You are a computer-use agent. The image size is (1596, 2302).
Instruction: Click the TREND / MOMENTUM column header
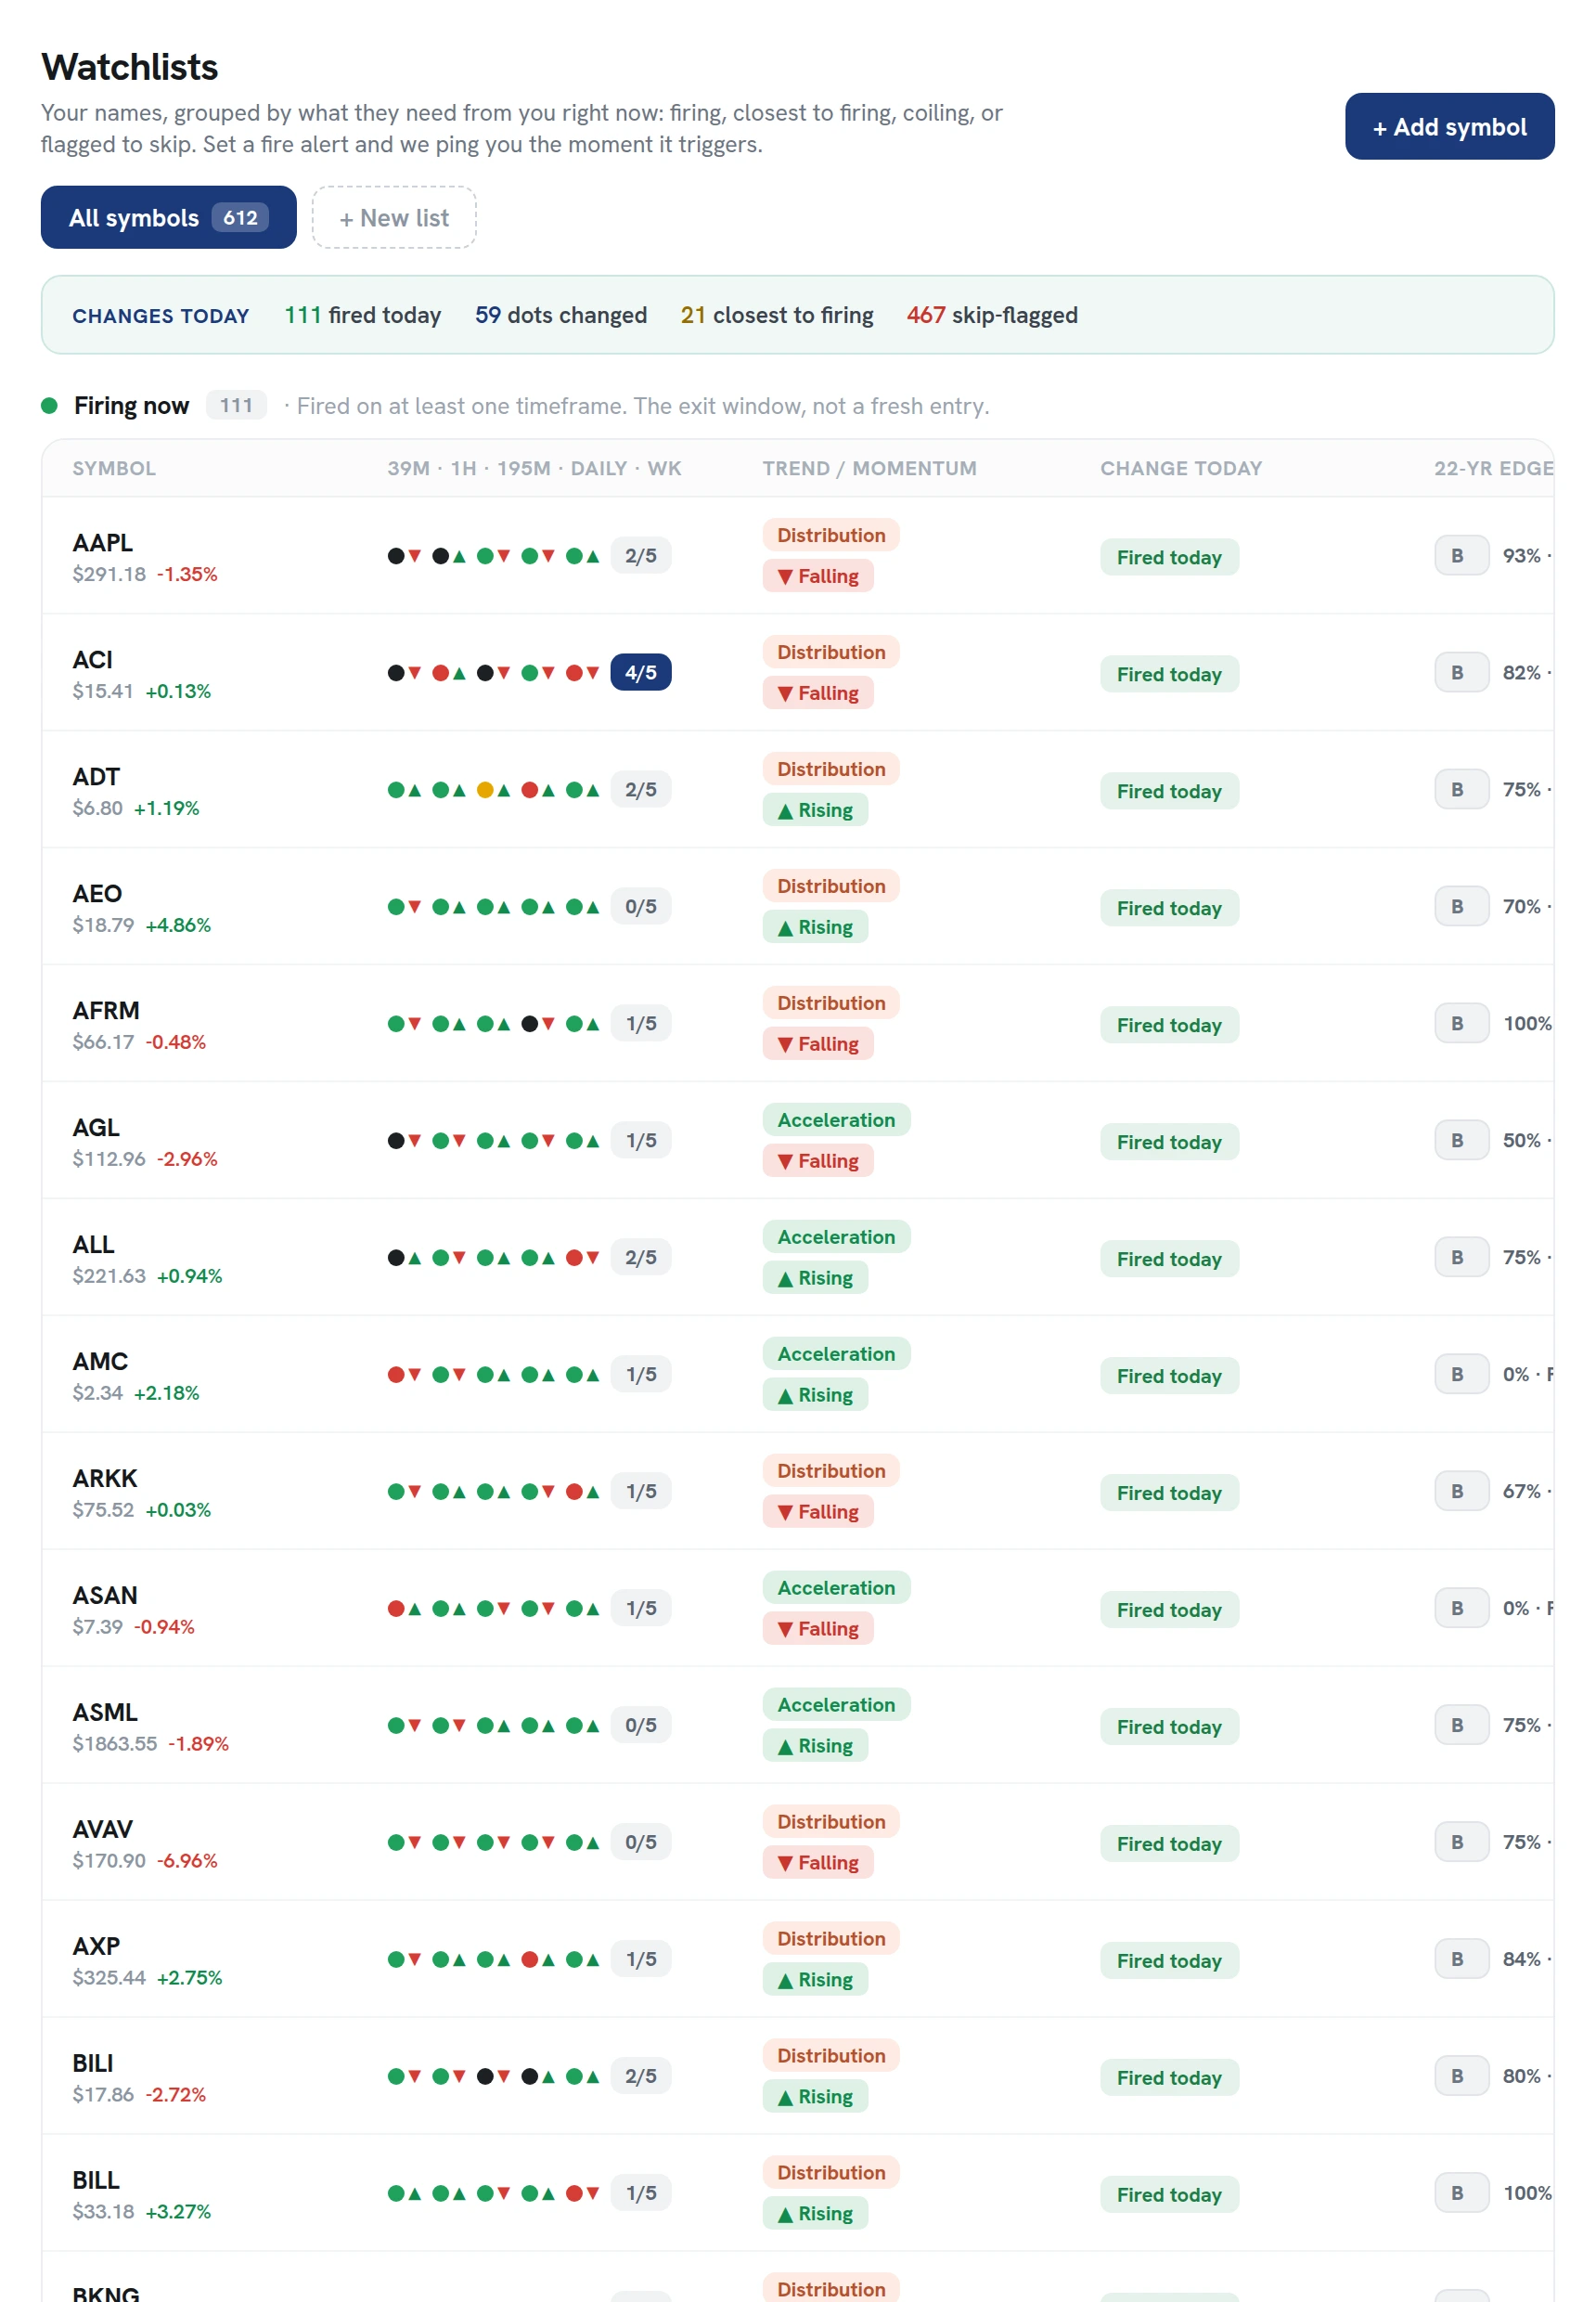(x=869, y=468)
